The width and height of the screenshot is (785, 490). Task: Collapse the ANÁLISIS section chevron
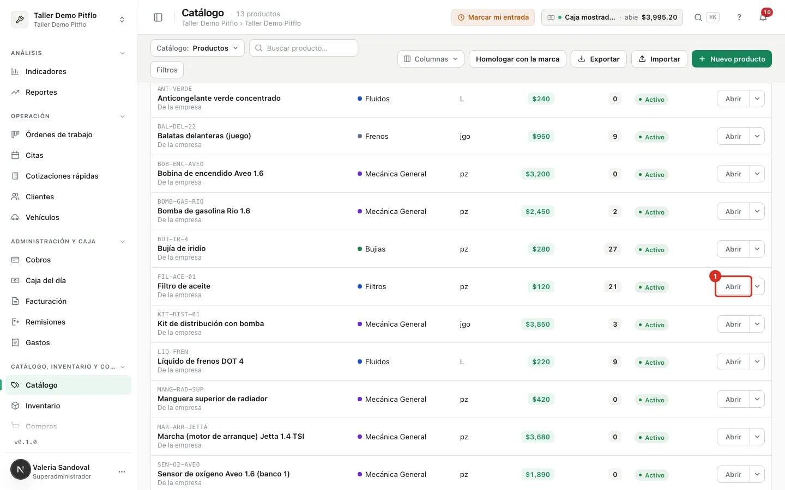pos(123,53)
